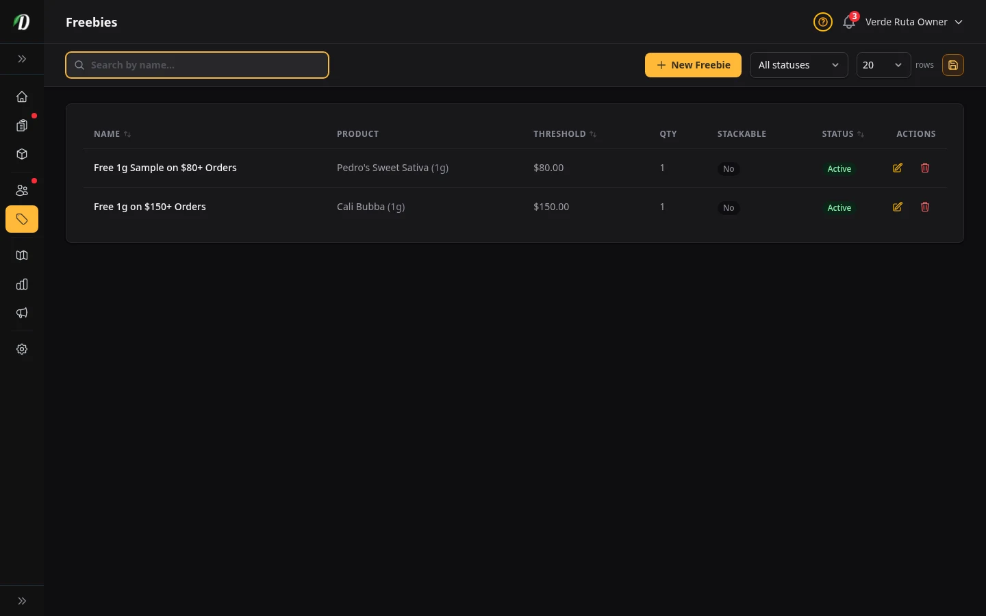Viewport: 986px width, 616px height.
Task: Click the help question mark icon
Action: pos(823,22)
